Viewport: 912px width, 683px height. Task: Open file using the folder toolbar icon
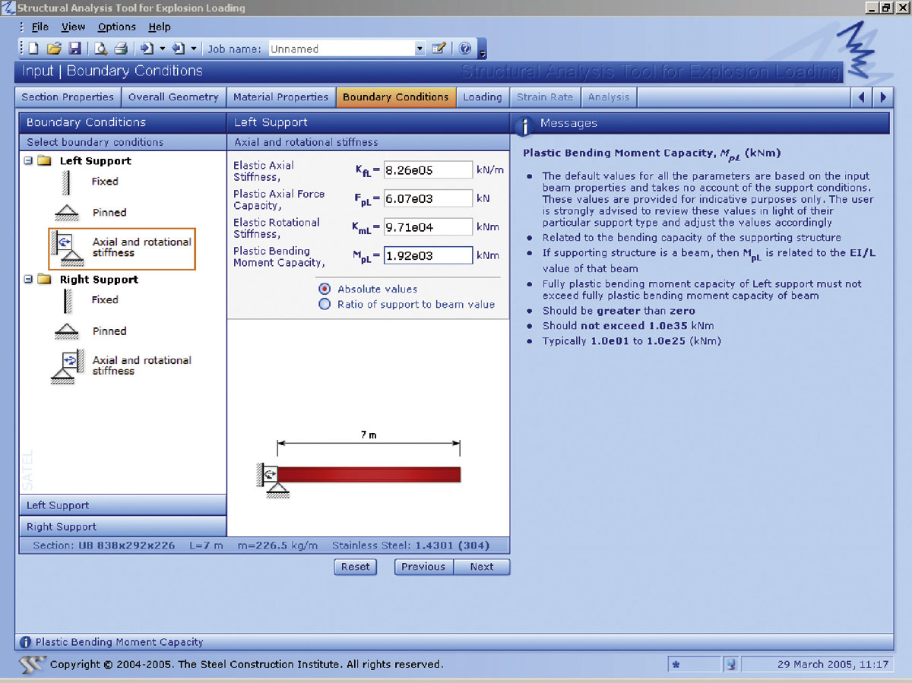pos(54,49)
